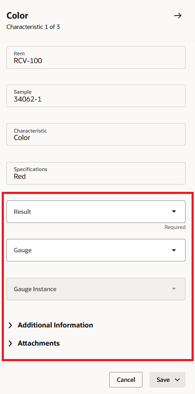This screenshot has height=394, width=195.
Task: Focus the Gauge combo box
Action: coord(96,250)
